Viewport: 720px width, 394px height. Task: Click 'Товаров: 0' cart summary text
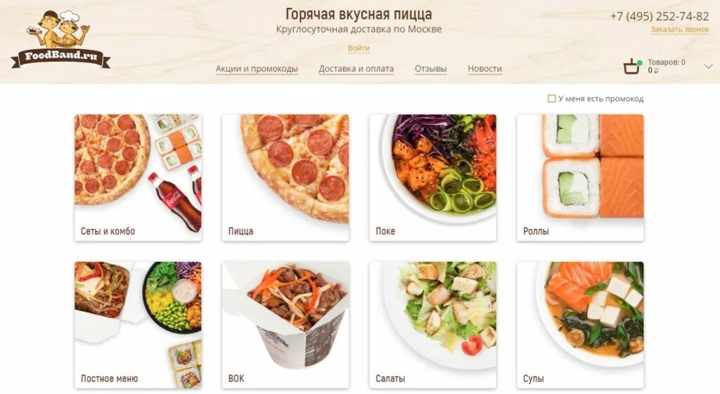pyautogui.click(x=667, y=63)
